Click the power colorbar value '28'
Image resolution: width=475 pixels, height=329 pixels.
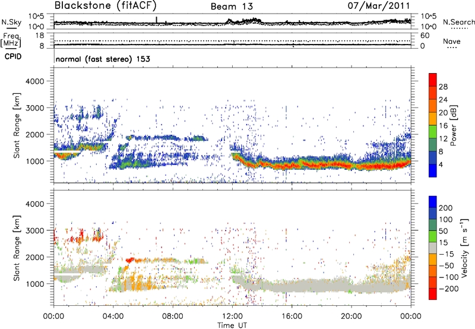[x=443, y=87]
